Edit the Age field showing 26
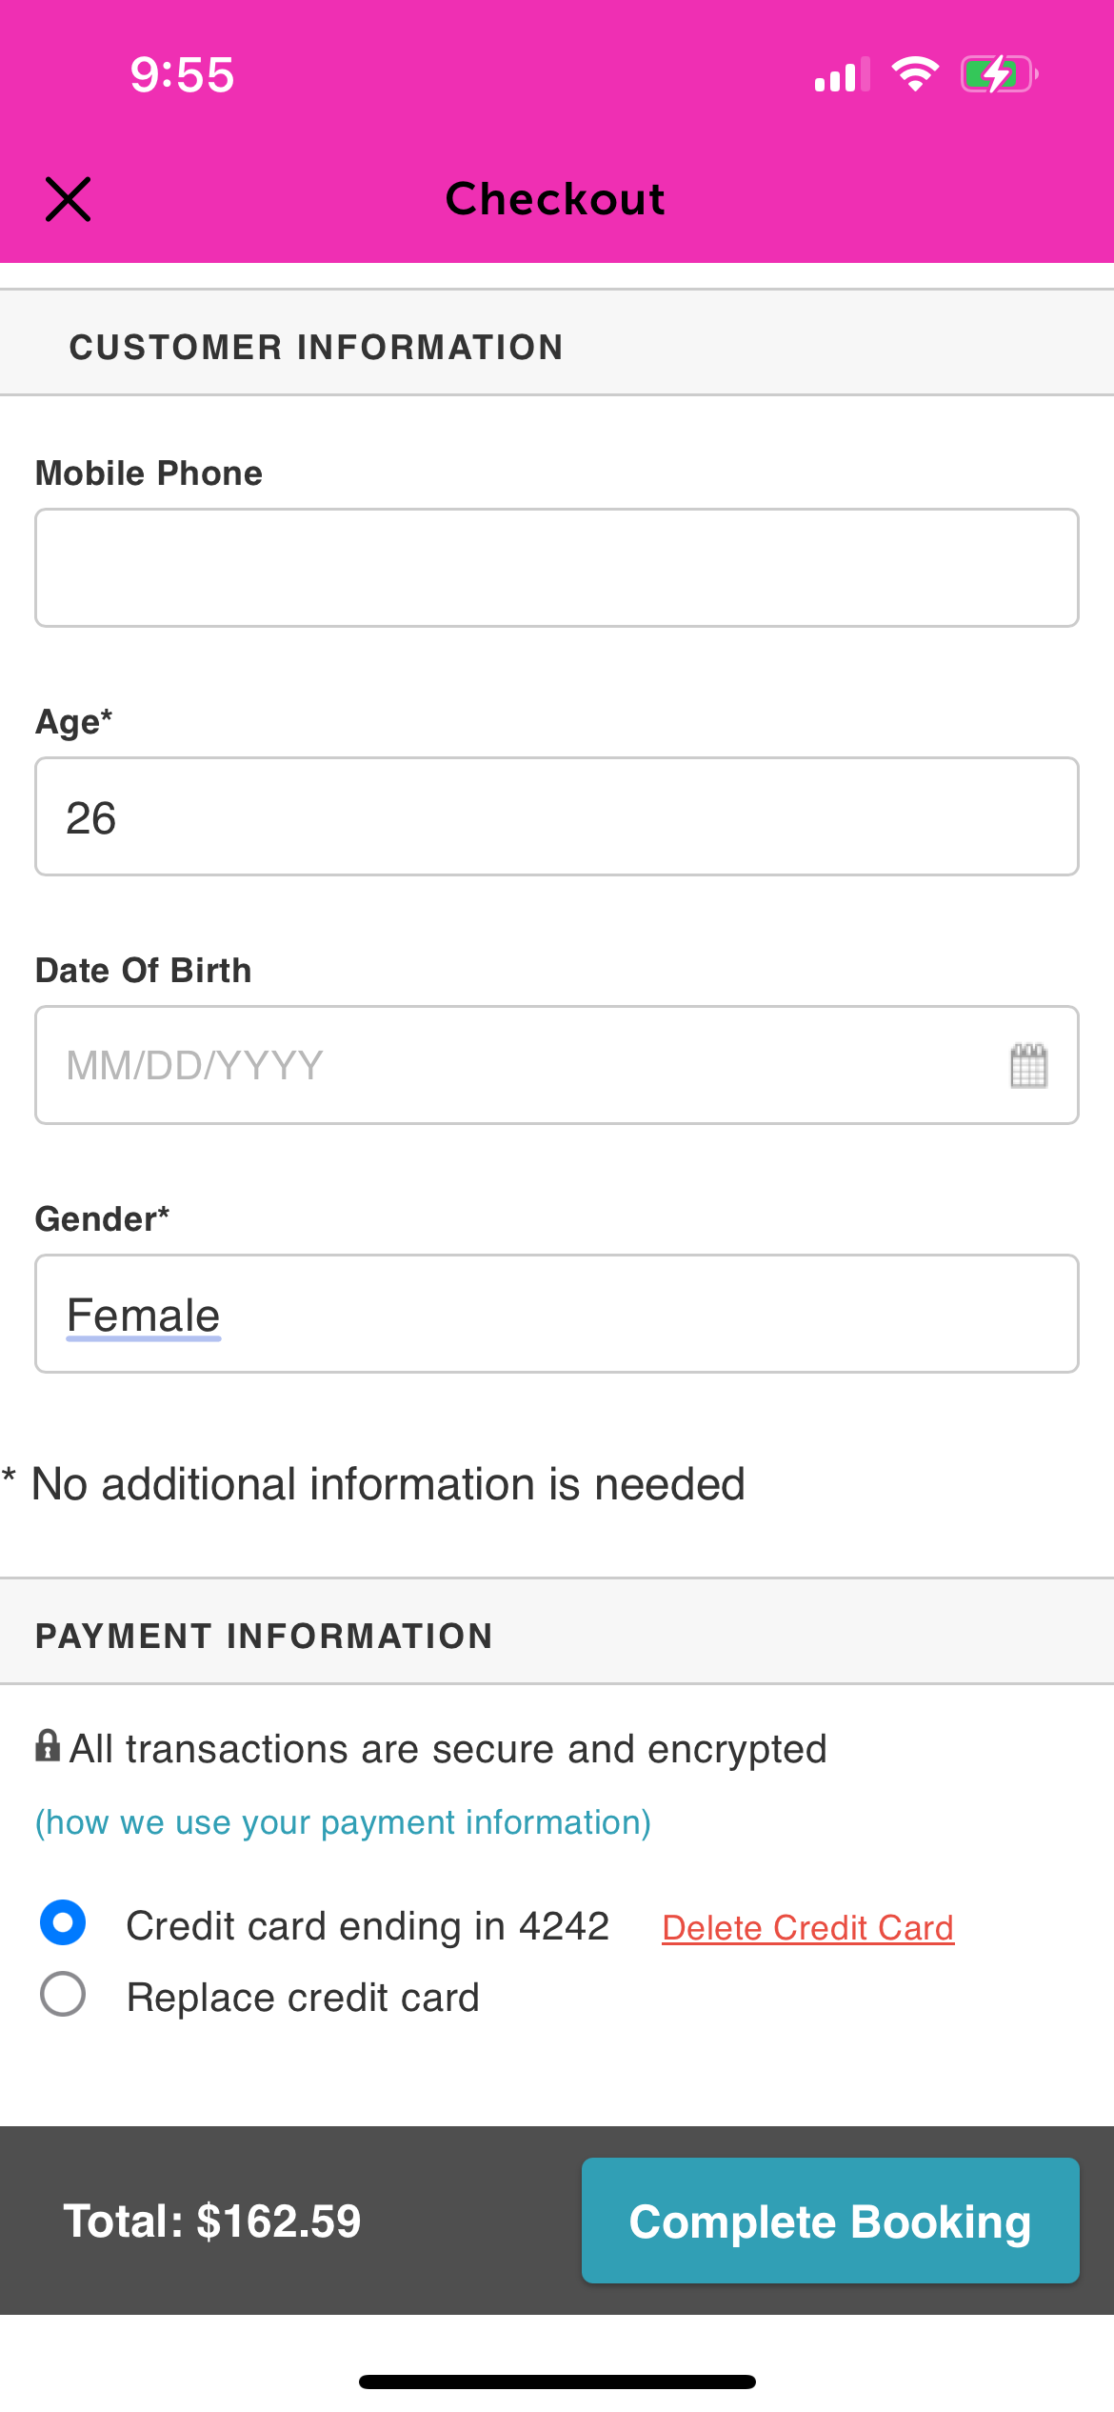Image resolution: width=1114 pixels, height=2412 pixels. pos(557,816)
